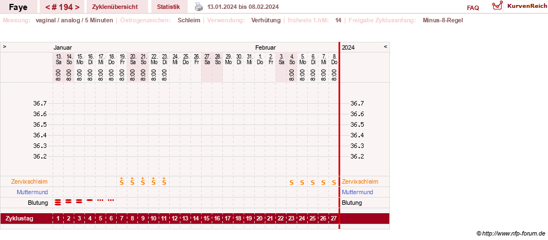The height and width of the screenshot is (240, 548).
Task: Click the Verhütung usage value
Action: pos(266,20)
